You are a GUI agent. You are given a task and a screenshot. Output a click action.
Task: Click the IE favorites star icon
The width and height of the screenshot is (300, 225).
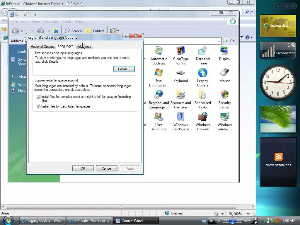pos(4,29)
